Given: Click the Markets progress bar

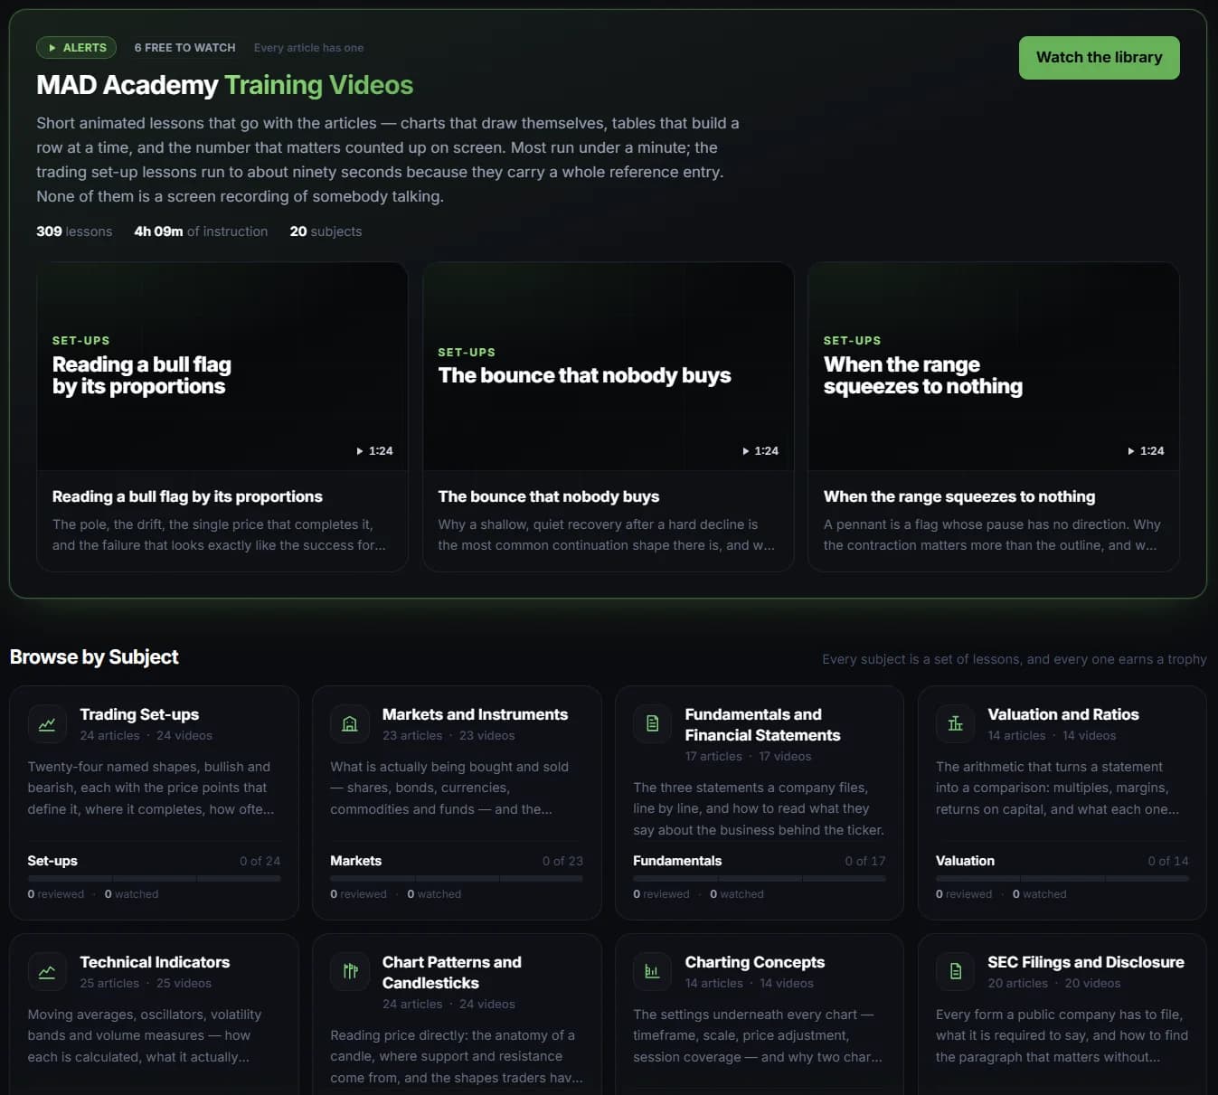Looking at the screenshot, I should (x=457, y=878).
